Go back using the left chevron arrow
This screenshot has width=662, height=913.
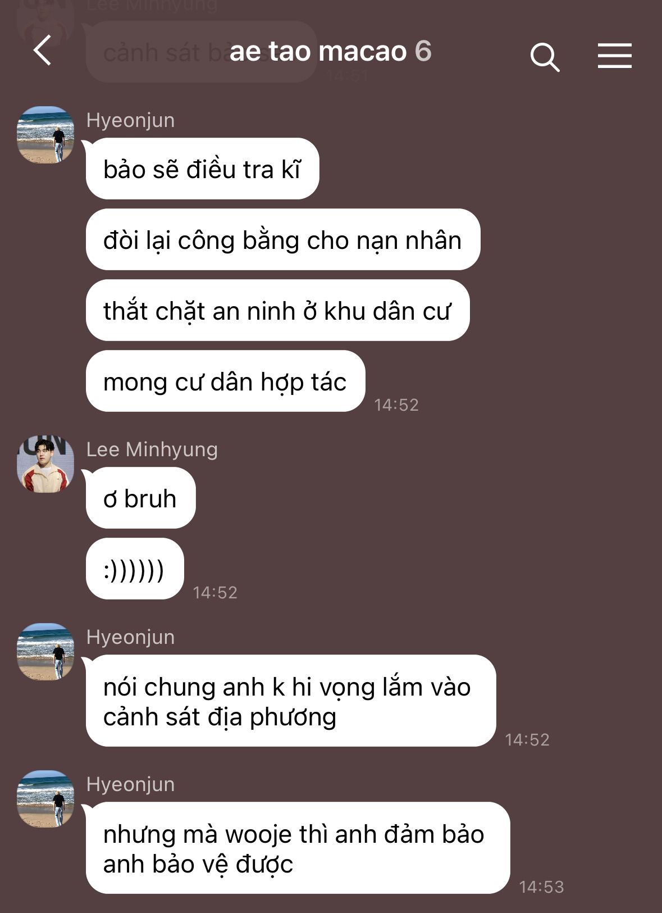click(x=42, y=51)
